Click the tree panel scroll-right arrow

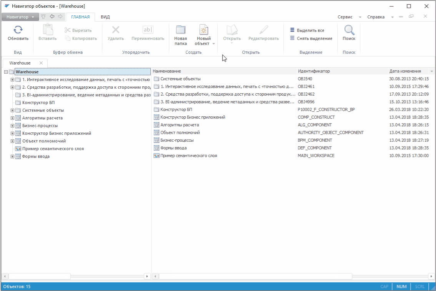(147, 276)
